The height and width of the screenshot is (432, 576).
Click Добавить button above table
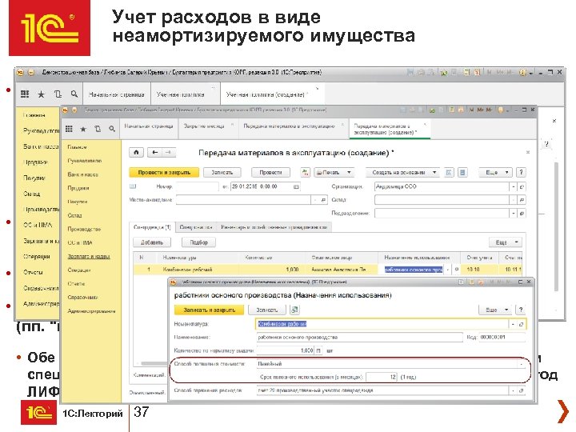coord(152,242)
